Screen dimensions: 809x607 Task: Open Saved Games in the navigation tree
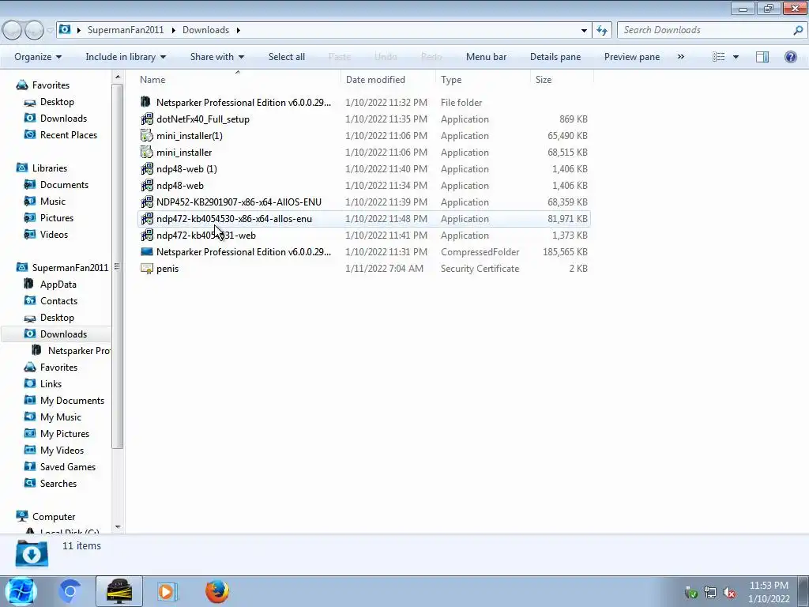tap(68, 466)
